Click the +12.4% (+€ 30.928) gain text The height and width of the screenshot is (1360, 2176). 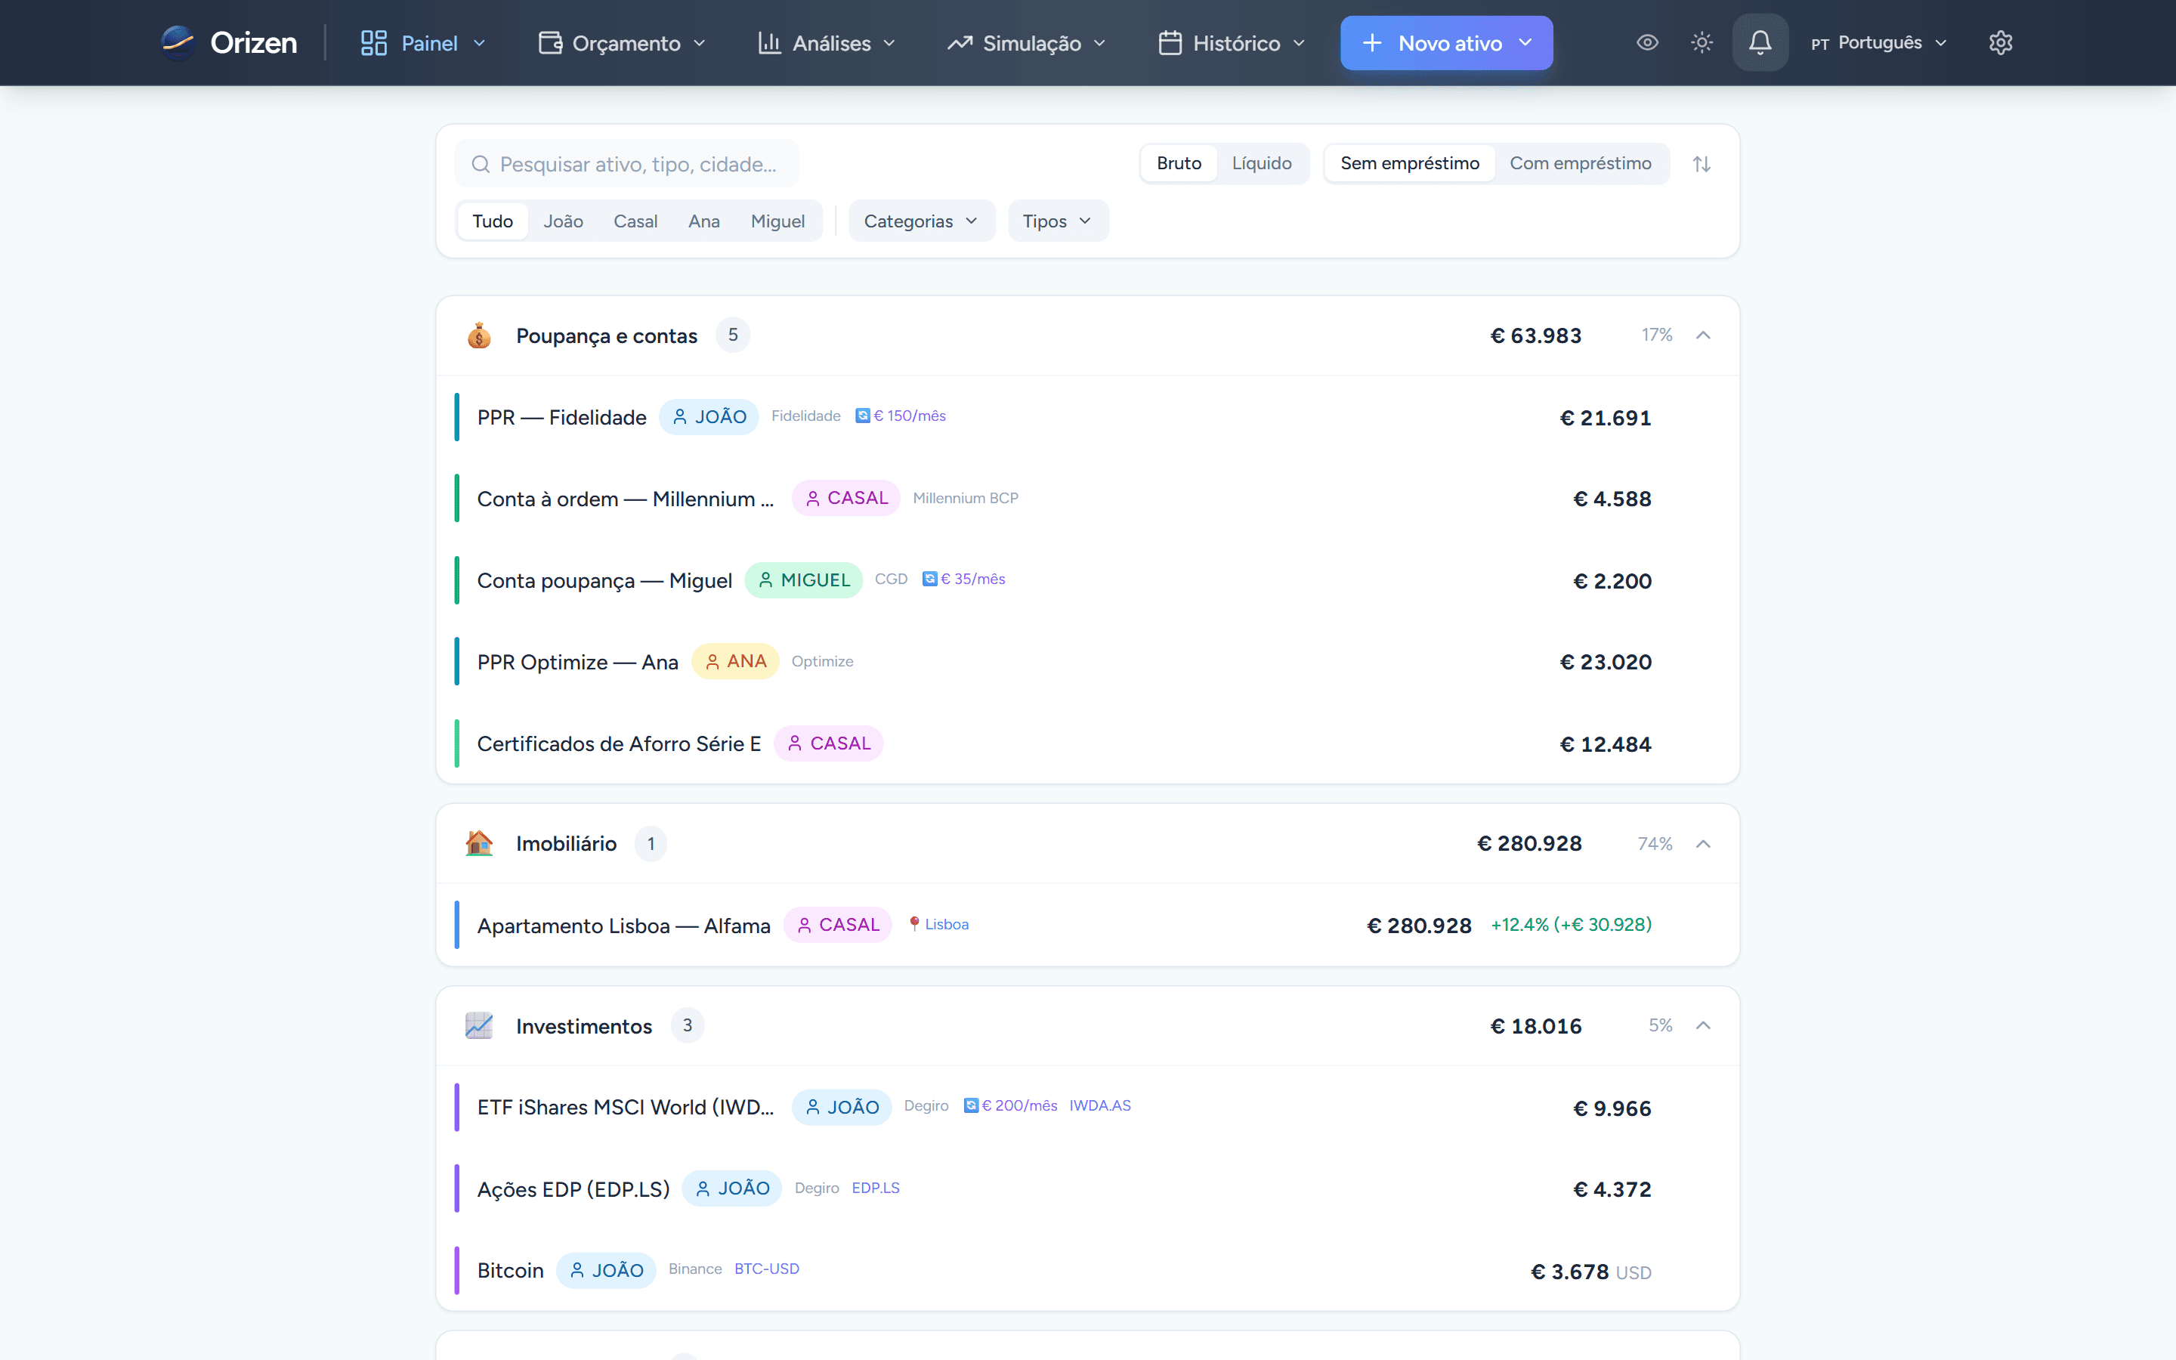point(1571,925)
